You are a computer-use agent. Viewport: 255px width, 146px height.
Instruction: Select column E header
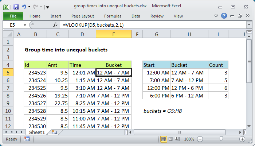[x=114, y=34]
